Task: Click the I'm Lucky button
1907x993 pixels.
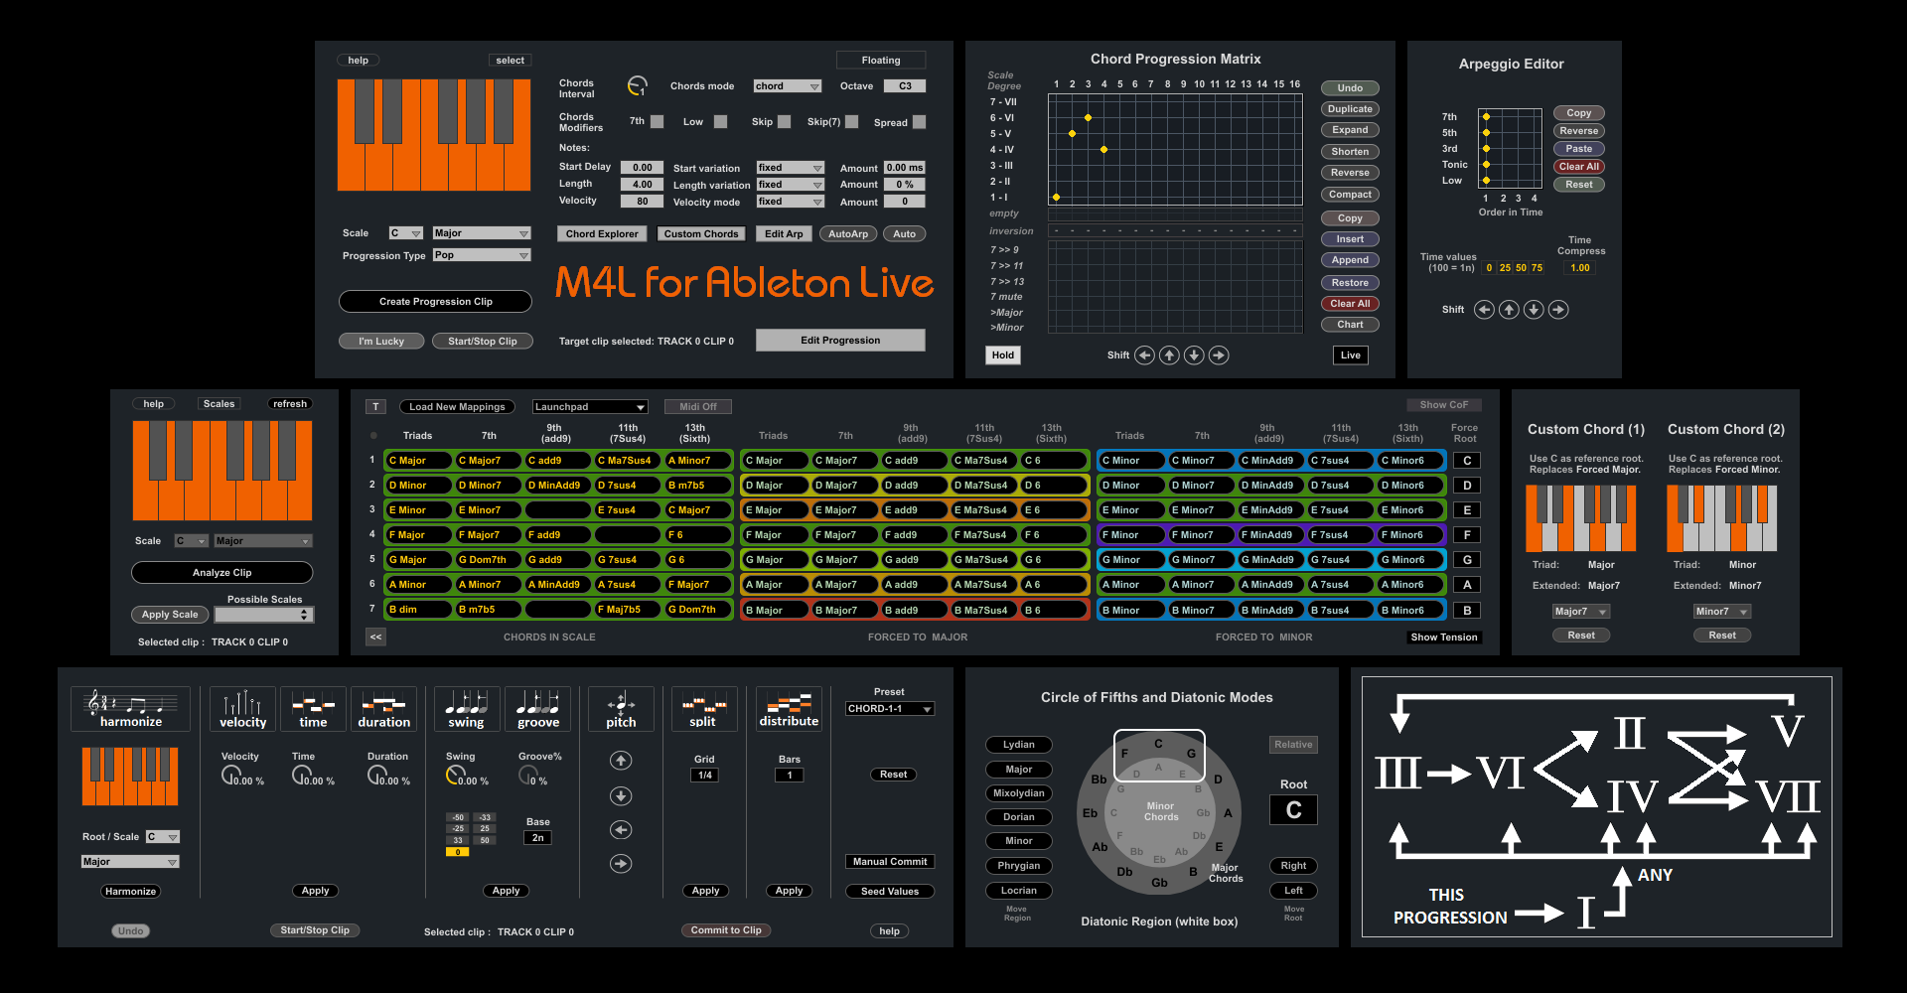Action: point(381,342)
